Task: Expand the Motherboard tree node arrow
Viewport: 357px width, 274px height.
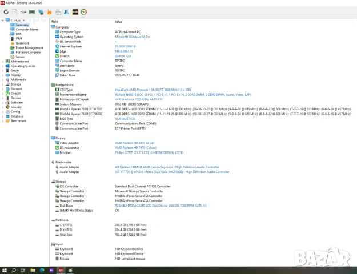Action: (x=3, y=62)
